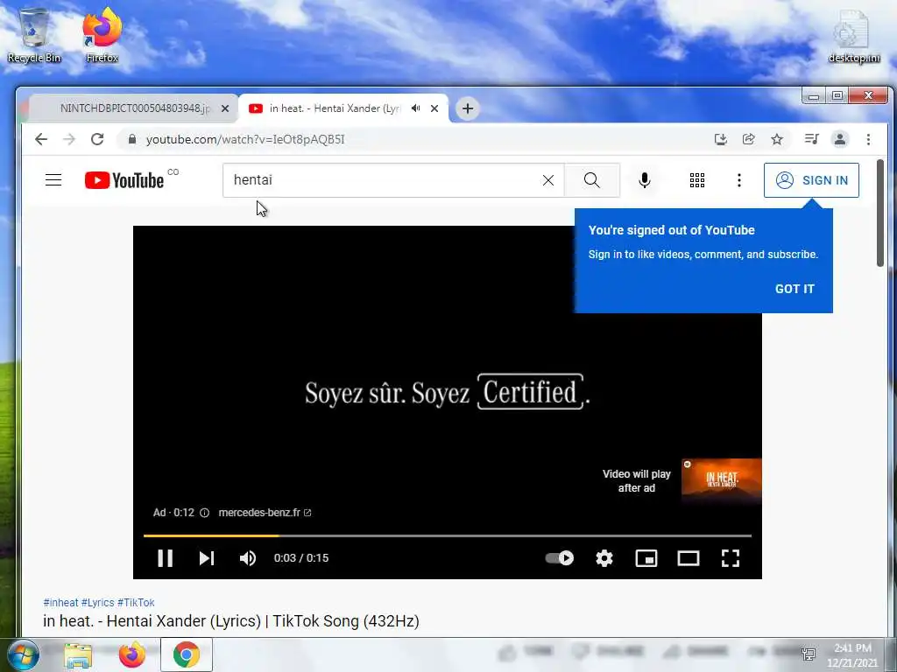Open Chrome media controls icon

(x=811, y=139)
